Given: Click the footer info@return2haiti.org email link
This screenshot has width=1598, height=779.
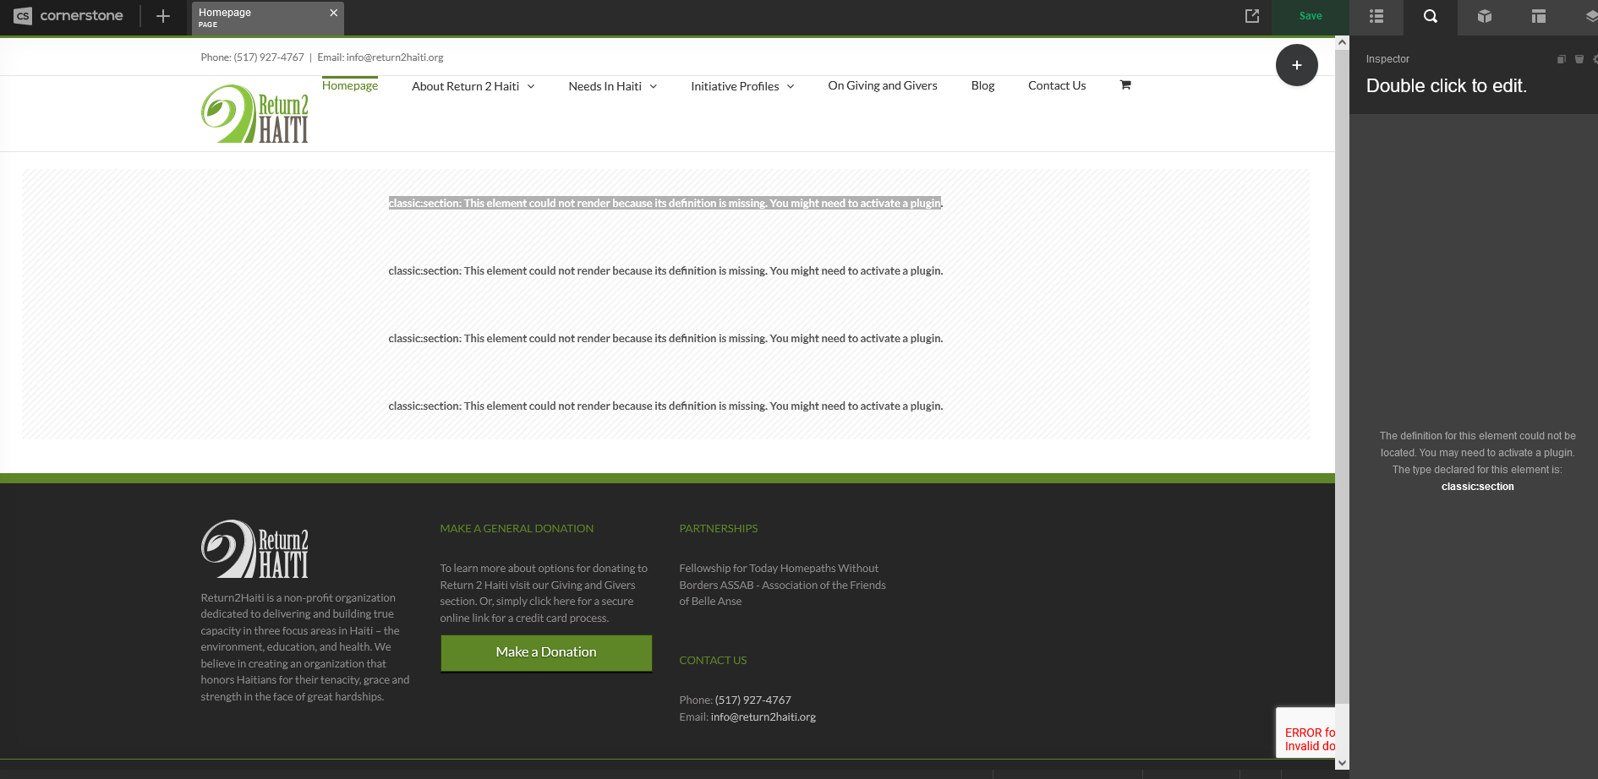Looking at the screenshot, I should (x=763, y=716).
